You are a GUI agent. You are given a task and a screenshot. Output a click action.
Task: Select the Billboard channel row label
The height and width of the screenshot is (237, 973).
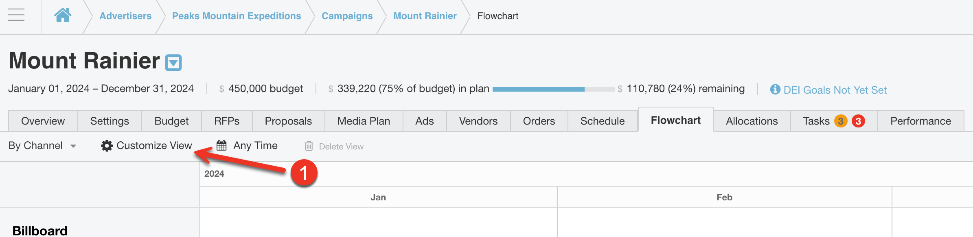tap(40, 230)
